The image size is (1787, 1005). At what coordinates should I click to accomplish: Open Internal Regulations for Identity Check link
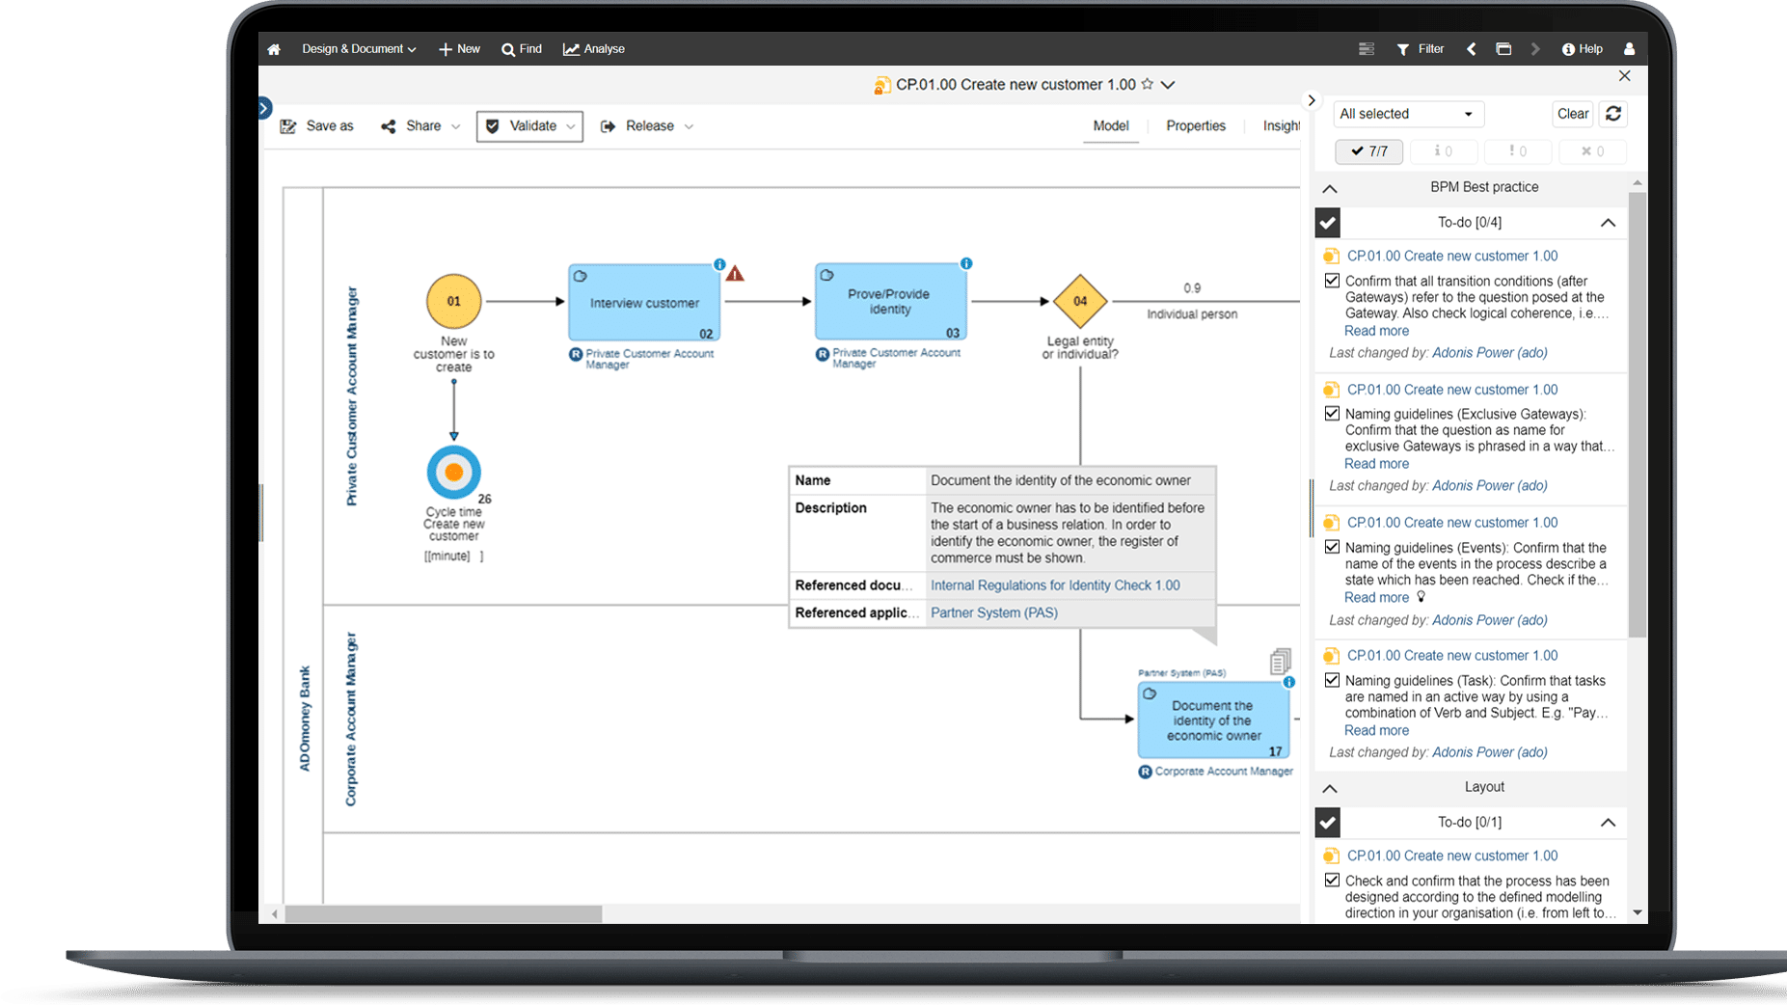tap(1054, 585)
